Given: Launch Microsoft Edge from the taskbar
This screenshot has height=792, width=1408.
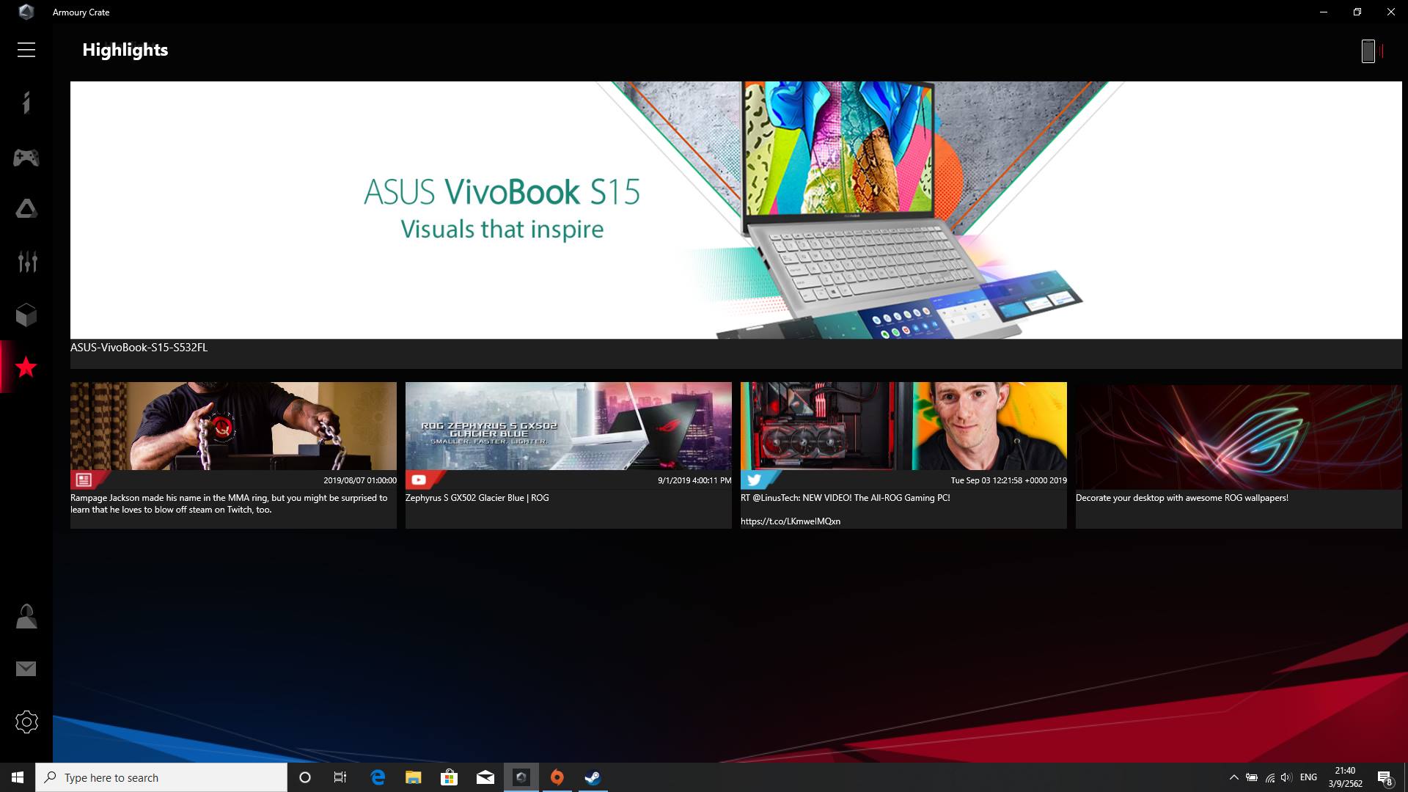Looking at the screenshot, I should click(x=378, y=777).
